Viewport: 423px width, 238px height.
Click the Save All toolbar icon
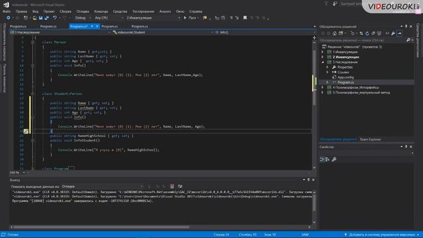[47, 18]
